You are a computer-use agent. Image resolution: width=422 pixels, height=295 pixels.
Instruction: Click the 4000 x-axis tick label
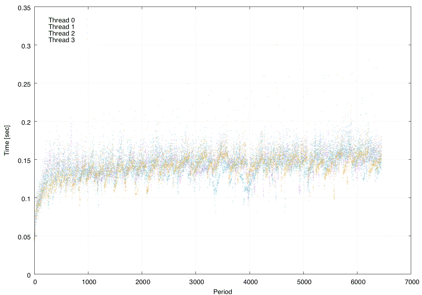tap(250, 282)
